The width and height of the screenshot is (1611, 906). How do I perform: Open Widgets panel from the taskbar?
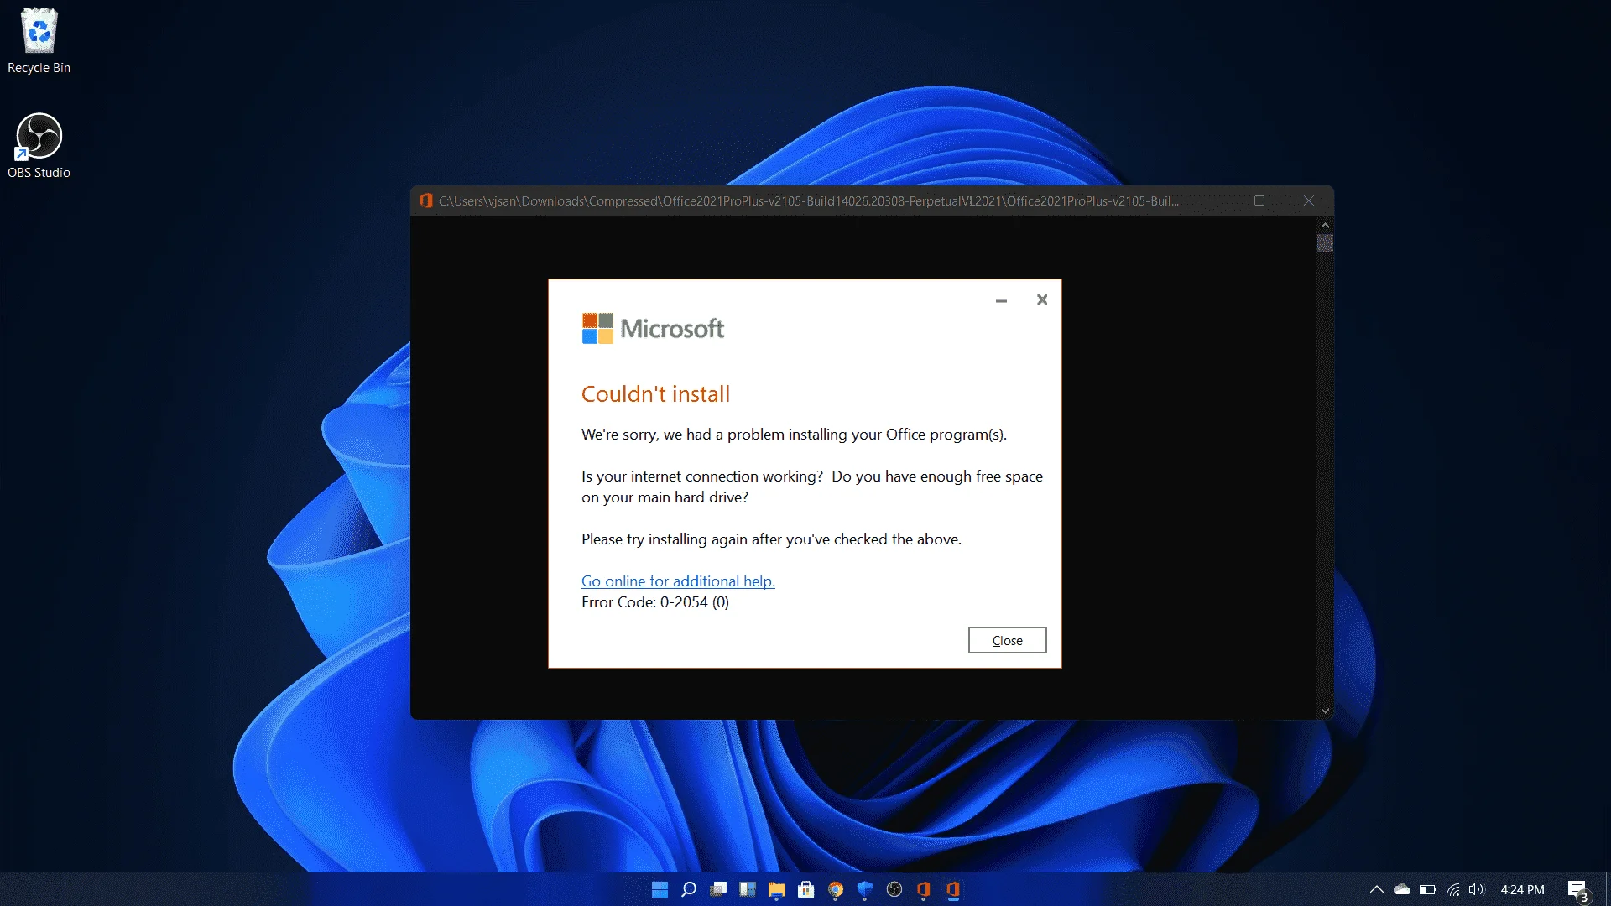click(x=748, y=889)
